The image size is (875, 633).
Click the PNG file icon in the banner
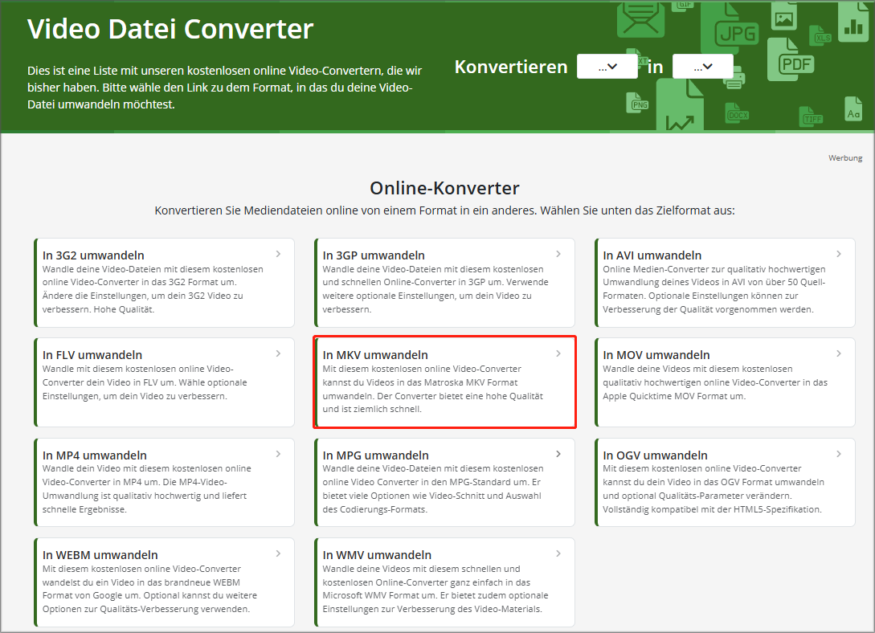click(640, 104)
